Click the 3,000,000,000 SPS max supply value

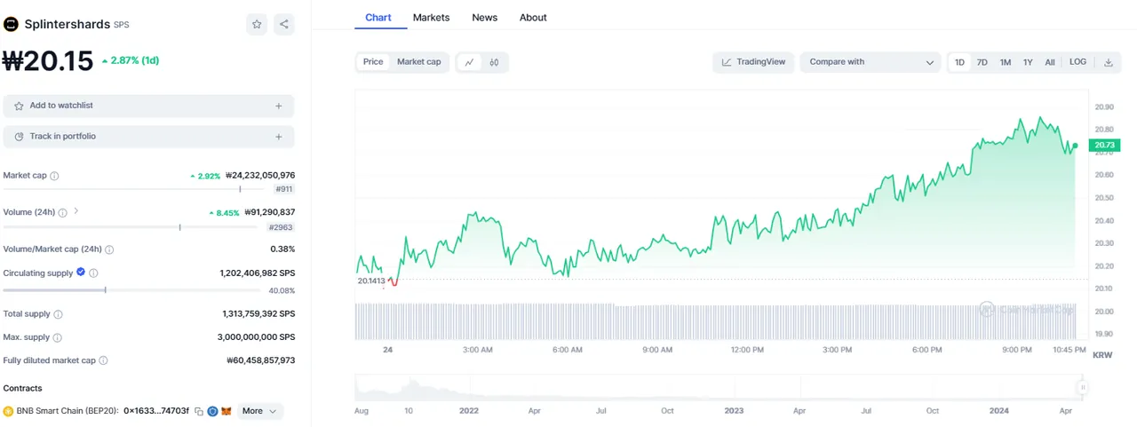tap(257, 337)
